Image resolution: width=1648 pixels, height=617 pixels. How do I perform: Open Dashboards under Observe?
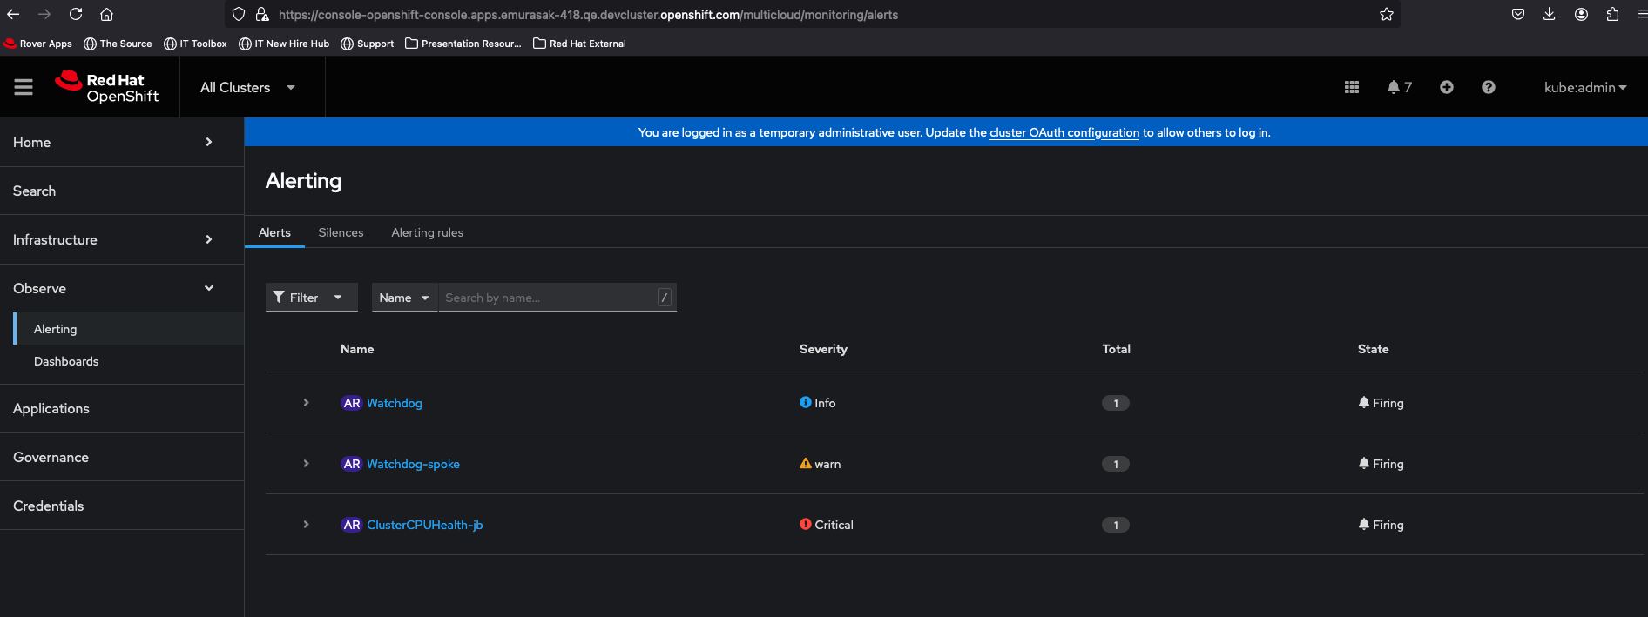[129, 361]
